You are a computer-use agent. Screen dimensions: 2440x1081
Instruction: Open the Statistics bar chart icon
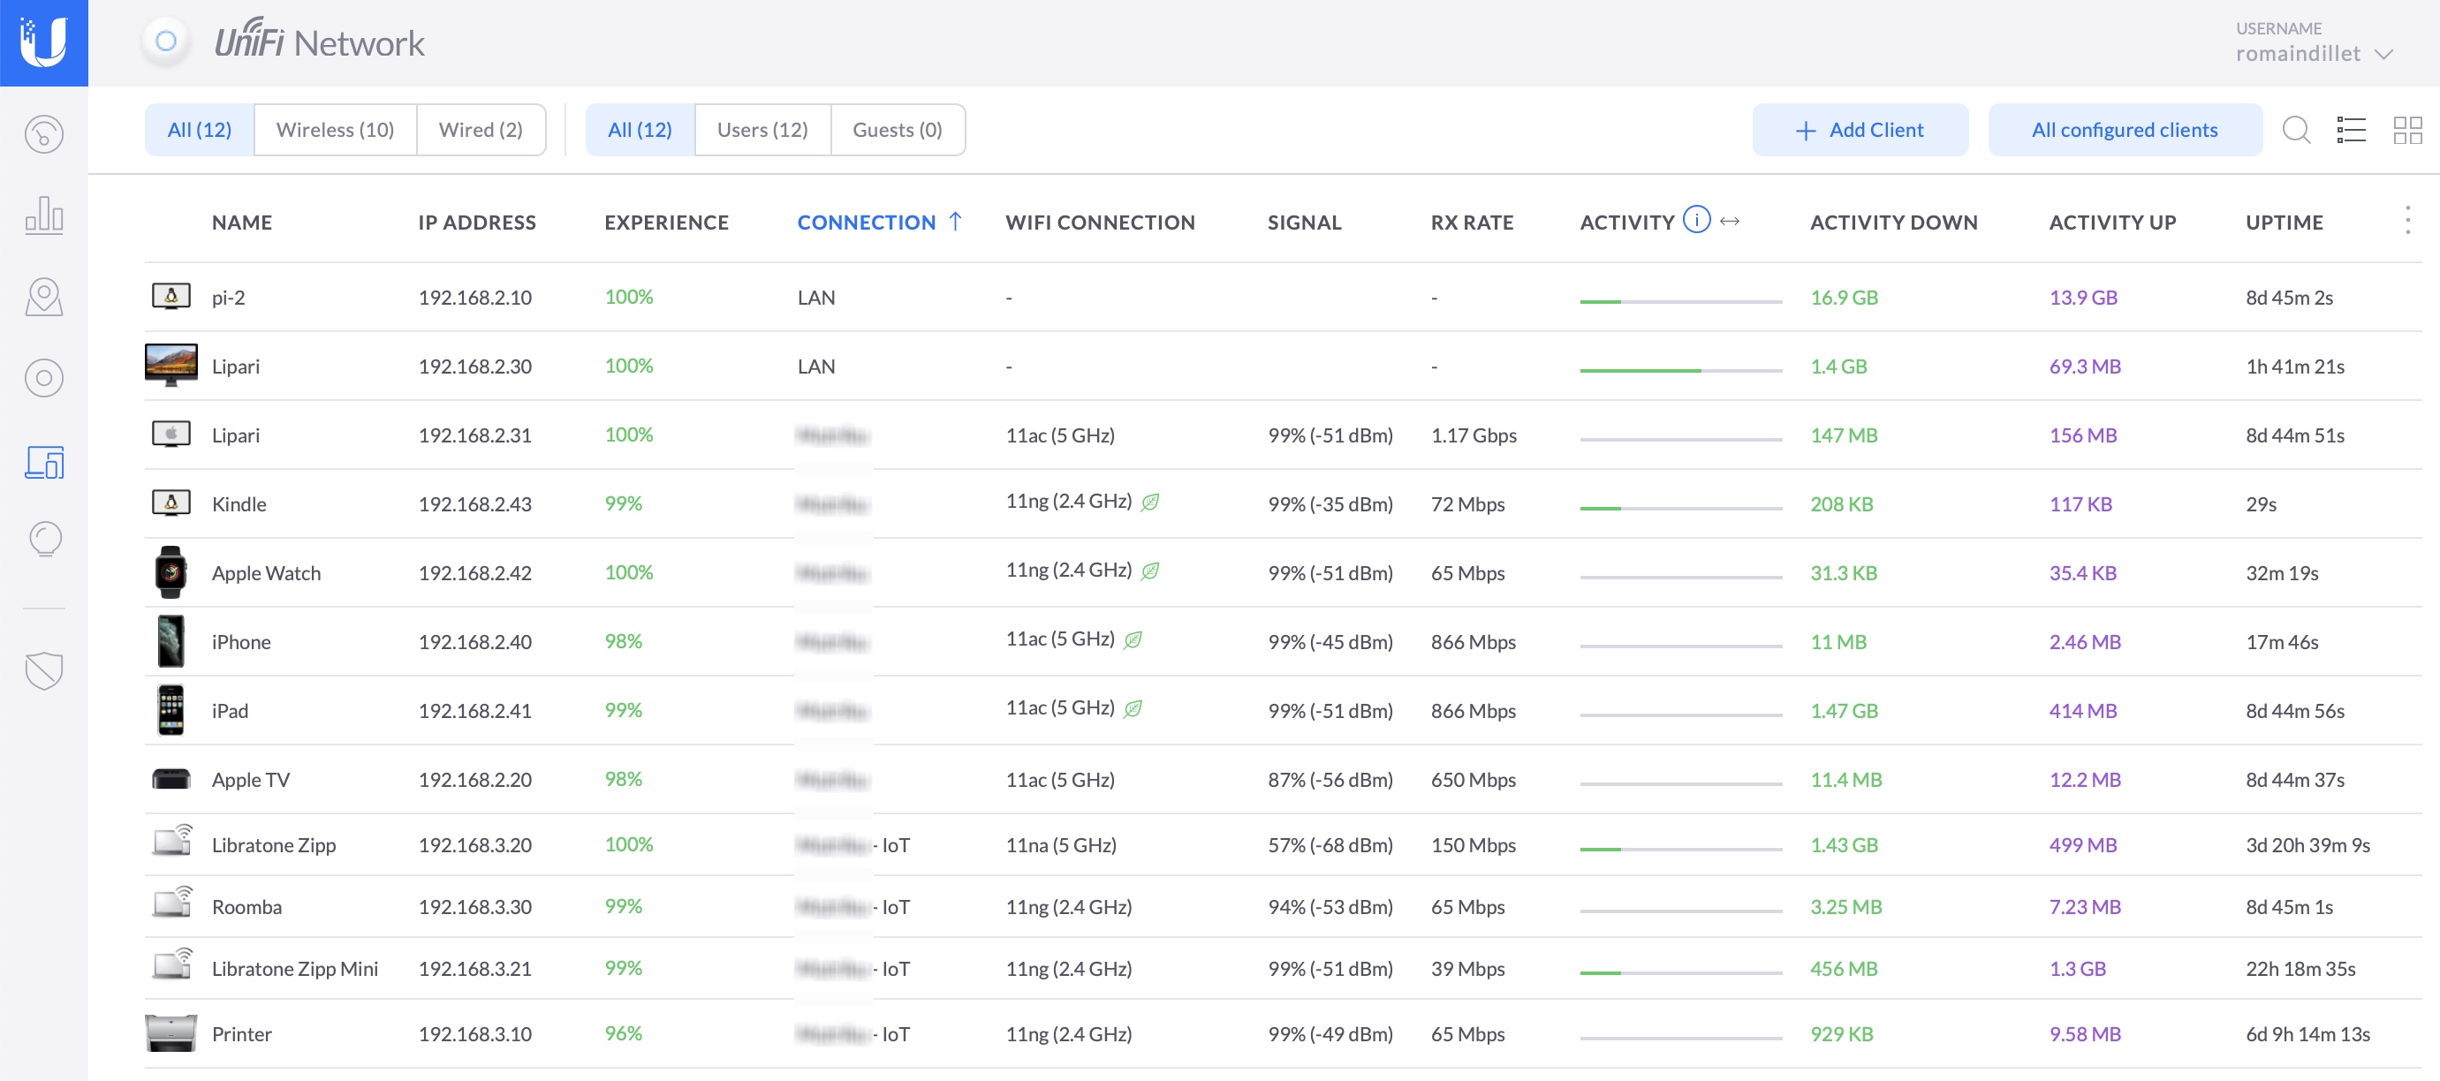(x=43, y=215)
